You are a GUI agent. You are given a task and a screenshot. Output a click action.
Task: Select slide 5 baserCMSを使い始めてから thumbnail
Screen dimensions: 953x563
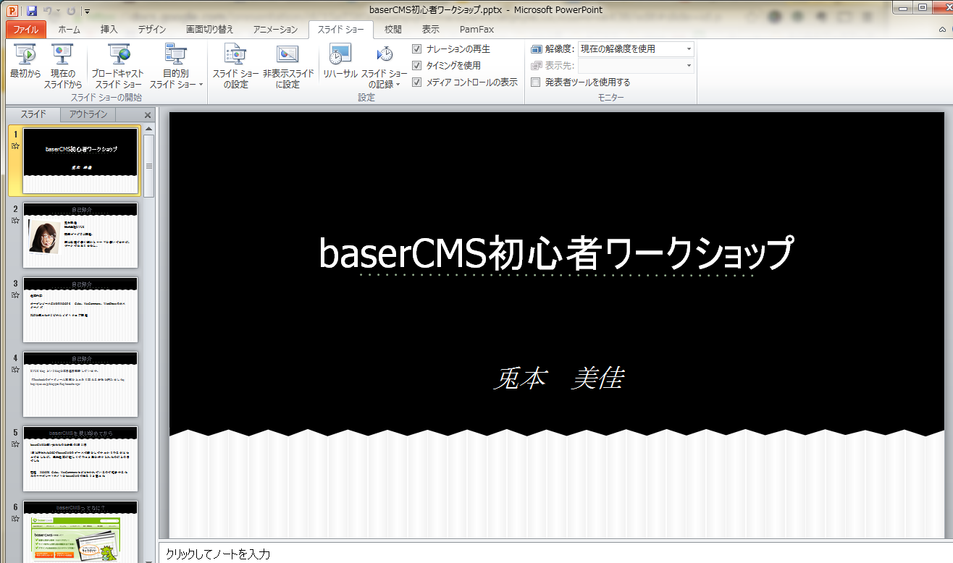tap(80, 459)
